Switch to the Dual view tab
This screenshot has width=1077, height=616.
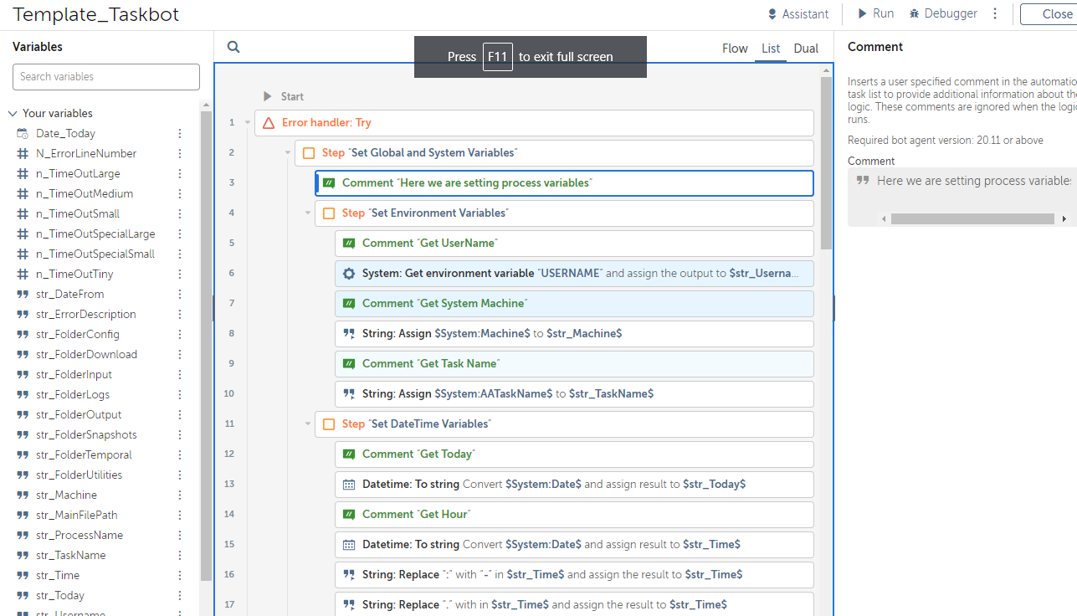pyautogui.click(x=806, y=49)
